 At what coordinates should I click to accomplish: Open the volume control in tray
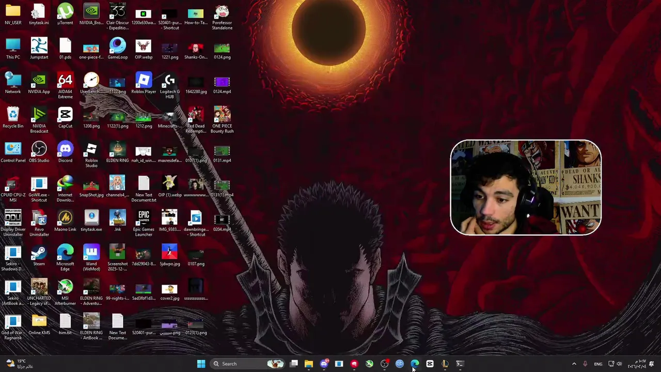[x=619, y=364]
